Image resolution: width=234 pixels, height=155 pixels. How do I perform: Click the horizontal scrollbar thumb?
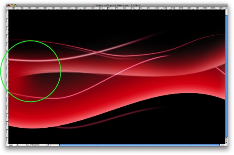[x=139, y=145]
